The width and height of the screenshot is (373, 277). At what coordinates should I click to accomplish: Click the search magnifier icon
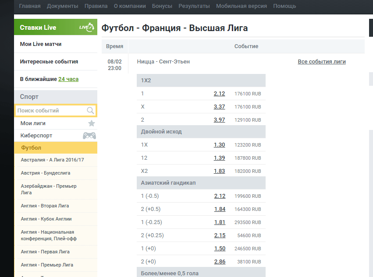point(90,110)
